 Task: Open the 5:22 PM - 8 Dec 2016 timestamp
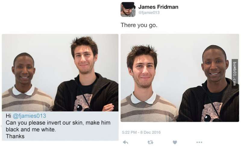(x=141, y=132)
